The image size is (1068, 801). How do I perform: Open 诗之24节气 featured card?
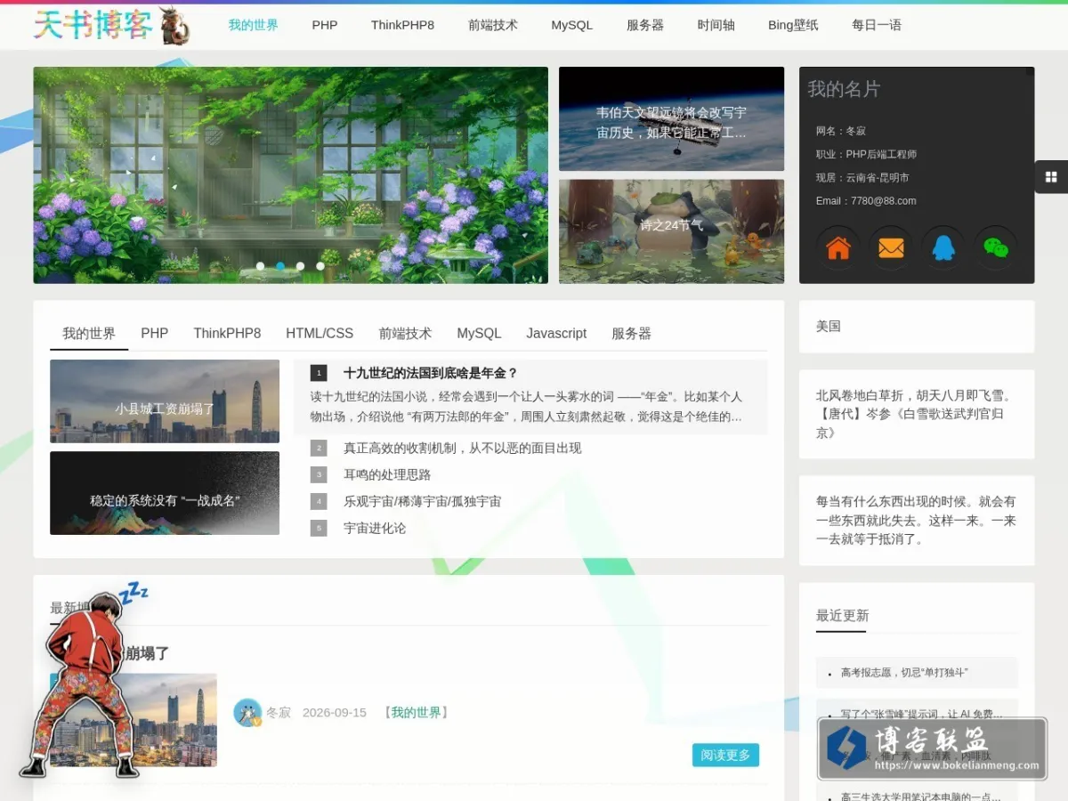pos(671,231)
